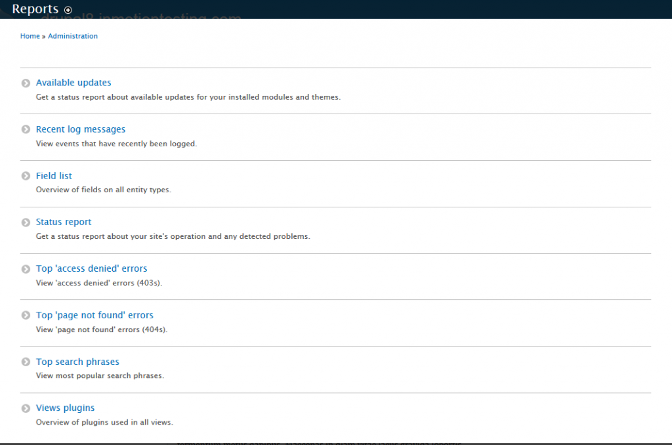Viewport: 672px width, 445px height.
Task: Open Top 'page not found' errors report
Action: click(x=94, y=315)
